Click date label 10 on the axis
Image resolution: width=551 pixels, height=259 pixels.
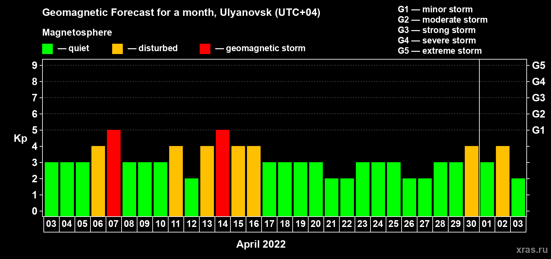click(x=160, y=224)
